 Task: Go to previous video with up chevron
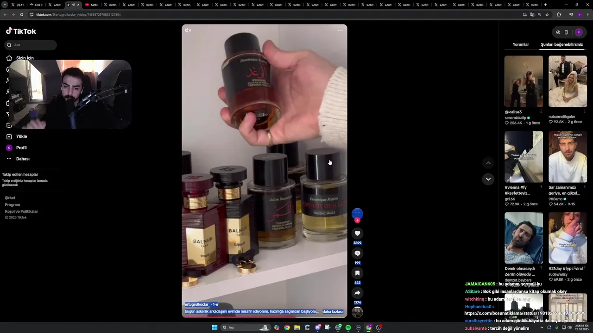(488, 163)
